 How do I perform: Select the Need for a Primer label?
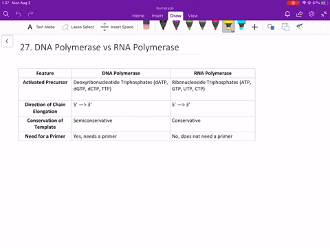coord(45,136)
